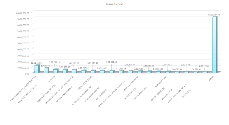Screen dimensions: 229x125
Task: Select the DOTEKS TEKSTILE label
Action: pos(161,82)
